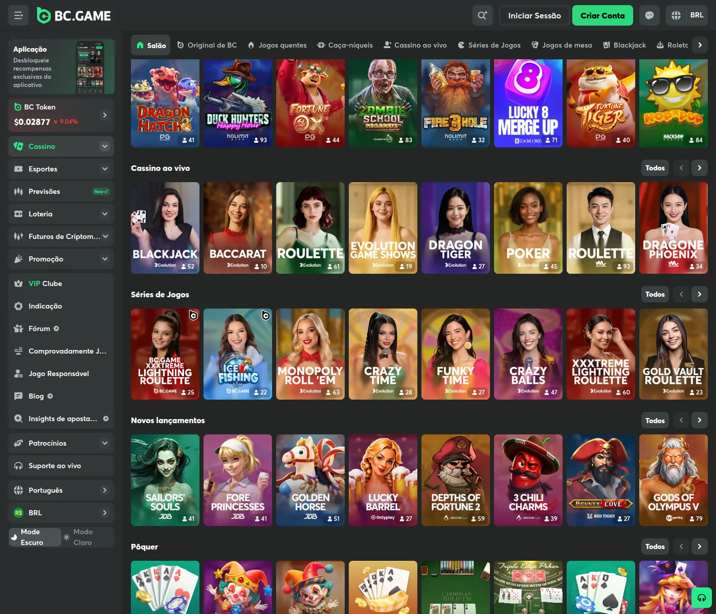Open the Fórum sidebar item
The width and height of the screenshot is (716, 614).
pyautogui.click(x=61, y=328)
